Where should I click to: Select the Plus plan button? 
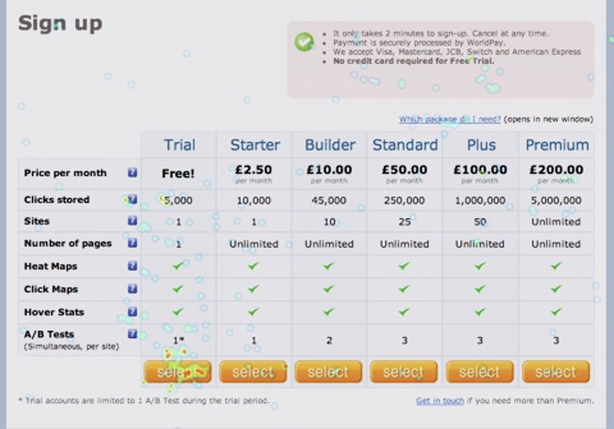click(x=479, y=371)
